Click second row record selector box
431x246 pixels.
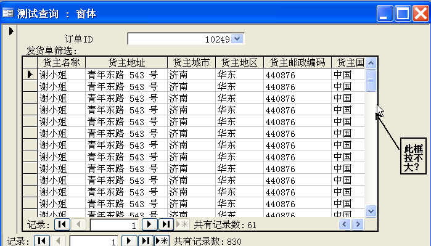click(30, 86)
